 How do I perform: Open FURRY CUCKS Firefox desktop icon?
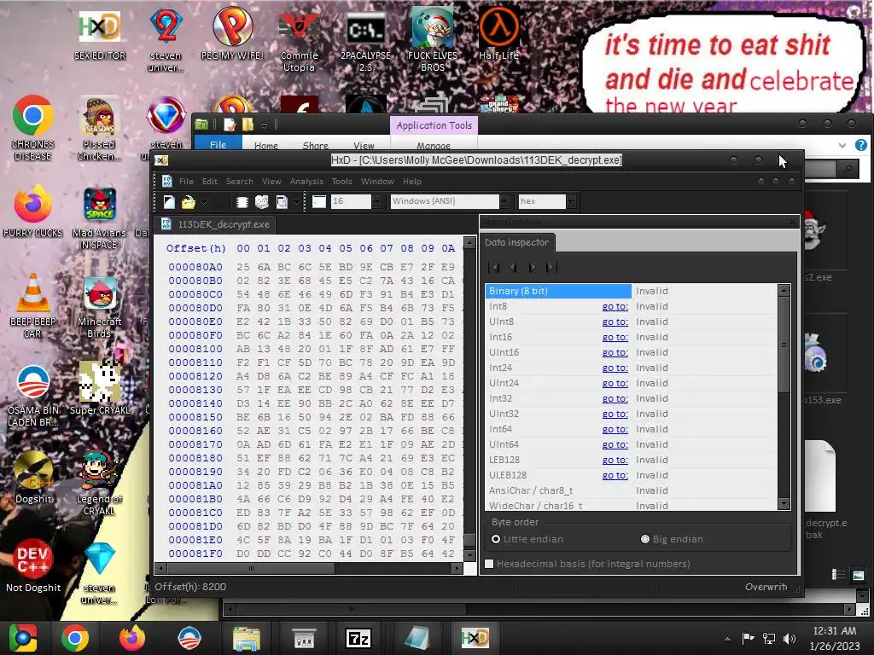(x=33, y=212)
